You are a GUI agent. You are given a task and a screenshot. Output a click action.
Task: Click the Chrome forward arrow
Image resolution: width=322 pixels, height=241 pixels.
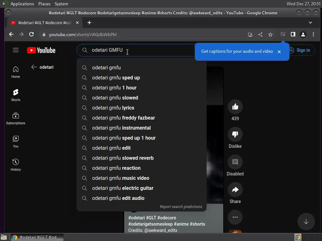click(x=21, y=35)
